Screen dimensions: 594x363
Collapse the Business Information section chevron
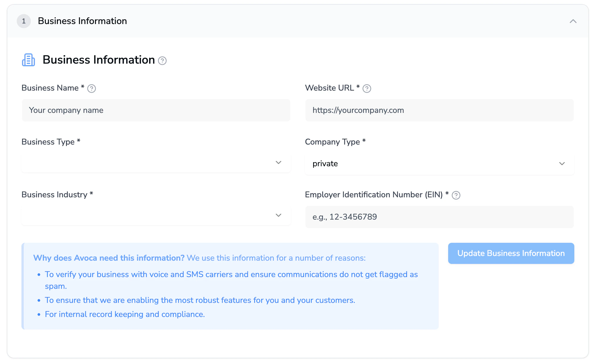tap(573, 21)
